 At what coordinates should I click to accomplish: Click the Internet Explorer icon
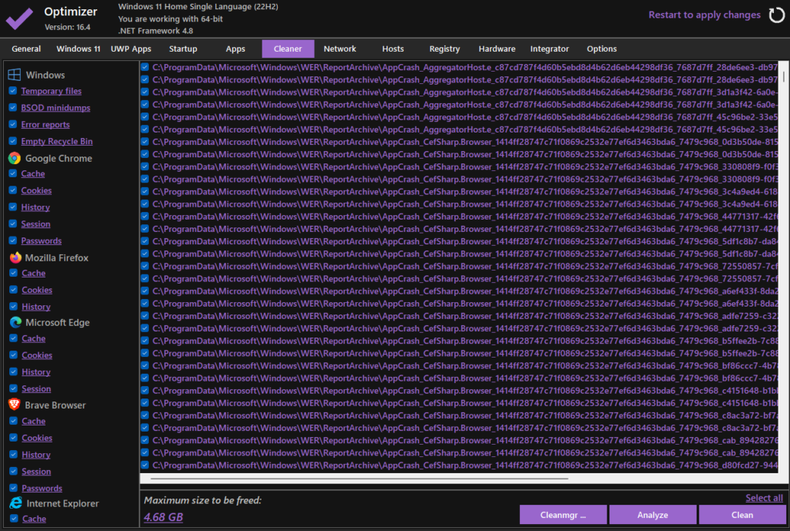tap(14, 503)
